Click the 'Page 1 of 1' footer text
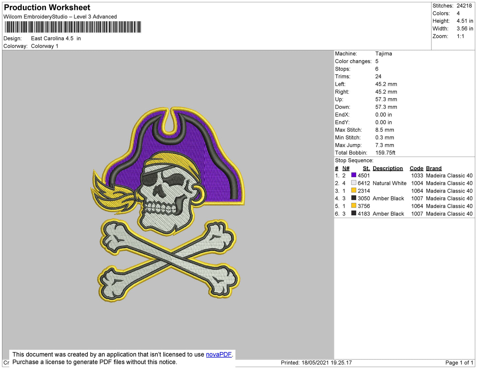This screenshot has width=477, height=369. 459,363
